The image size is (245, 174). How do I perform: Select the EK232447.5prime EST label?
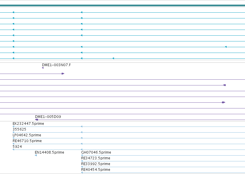point(28,124)
